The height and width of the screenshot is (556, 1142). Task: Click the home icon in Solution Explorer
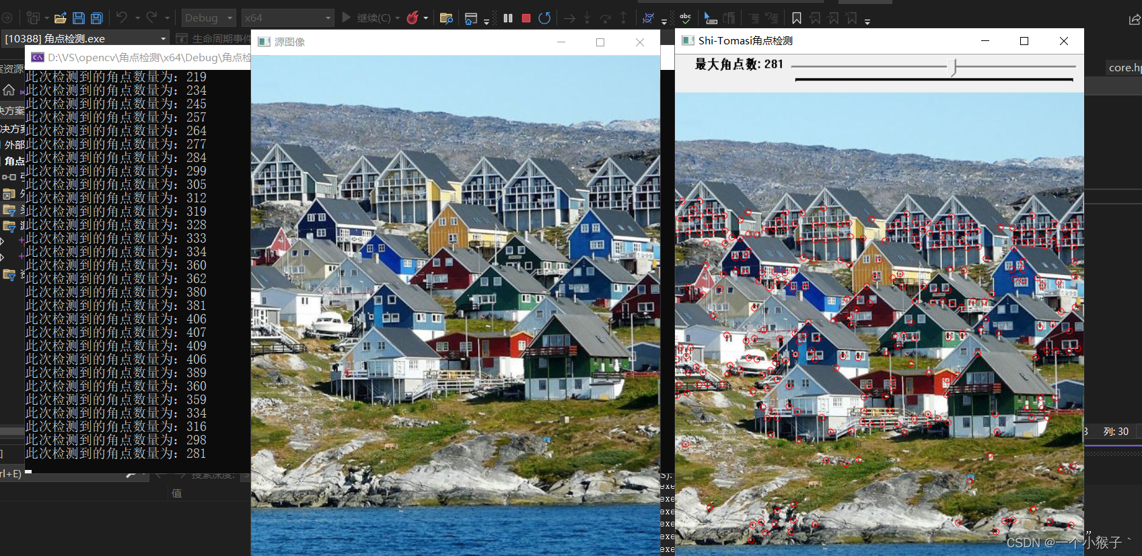click(x=9, y=89)
